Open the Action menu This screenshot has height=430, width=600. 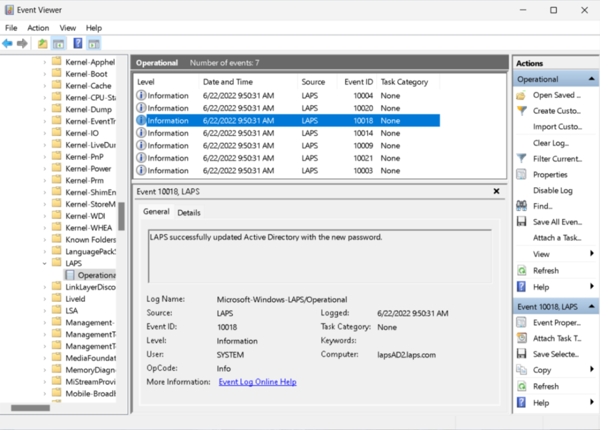click(38, 28)
